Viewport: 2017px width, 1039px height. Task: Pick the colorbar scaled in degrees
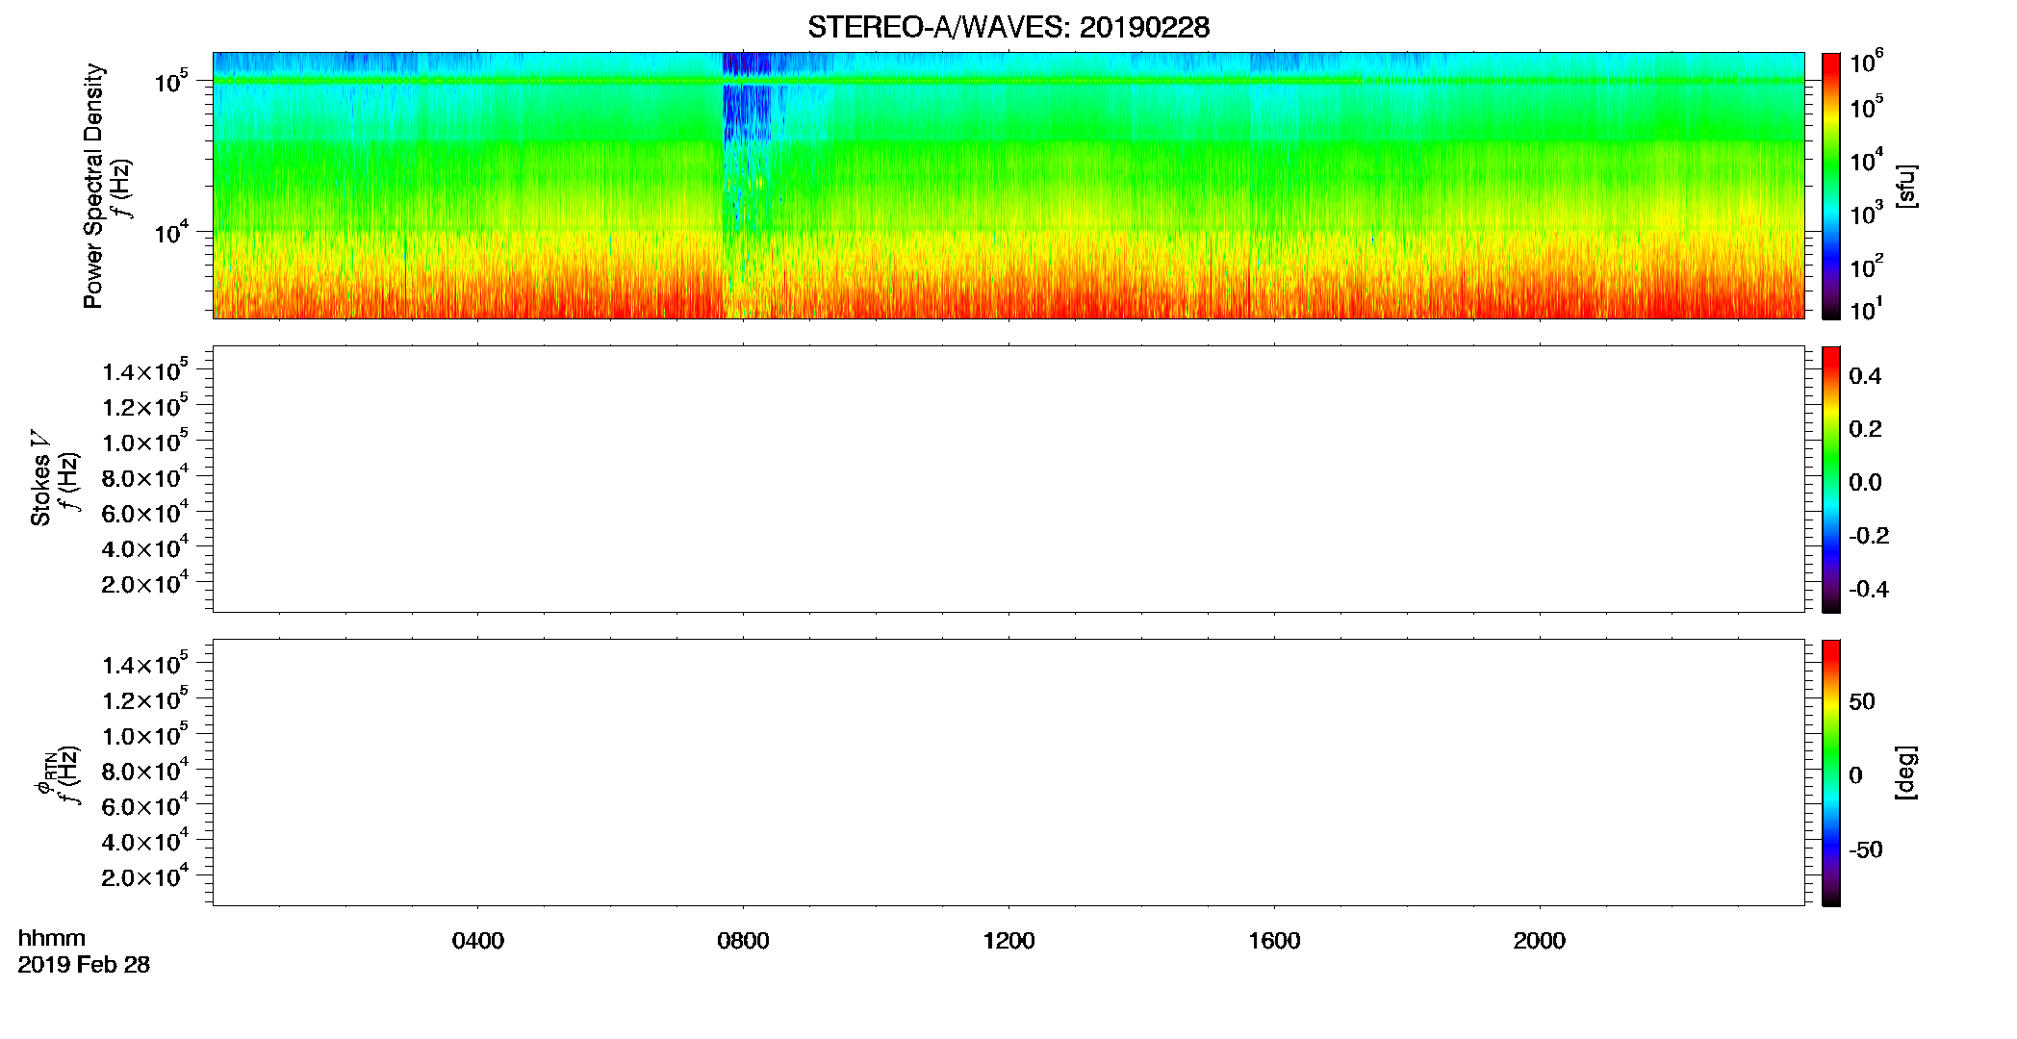coord(1831,773)
